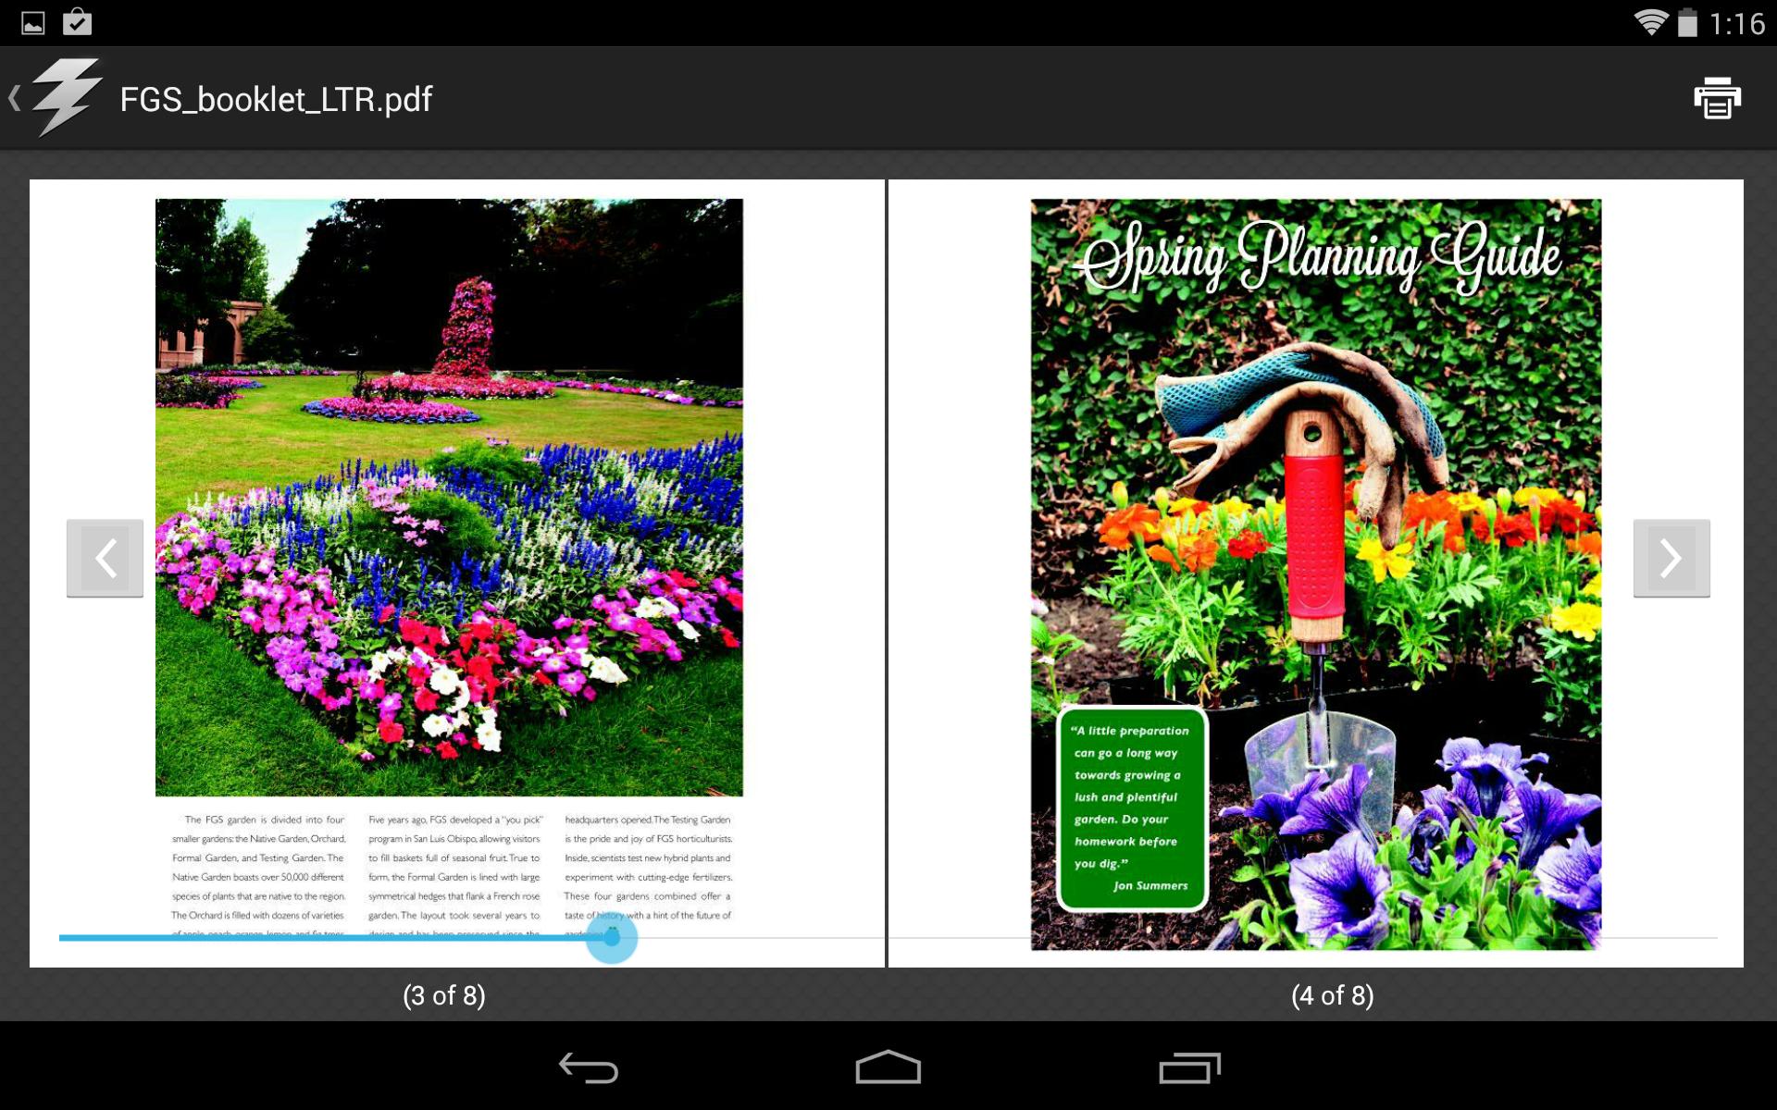Tap the Android back navigation button

pyautogui.click(x=589, y=1068)
